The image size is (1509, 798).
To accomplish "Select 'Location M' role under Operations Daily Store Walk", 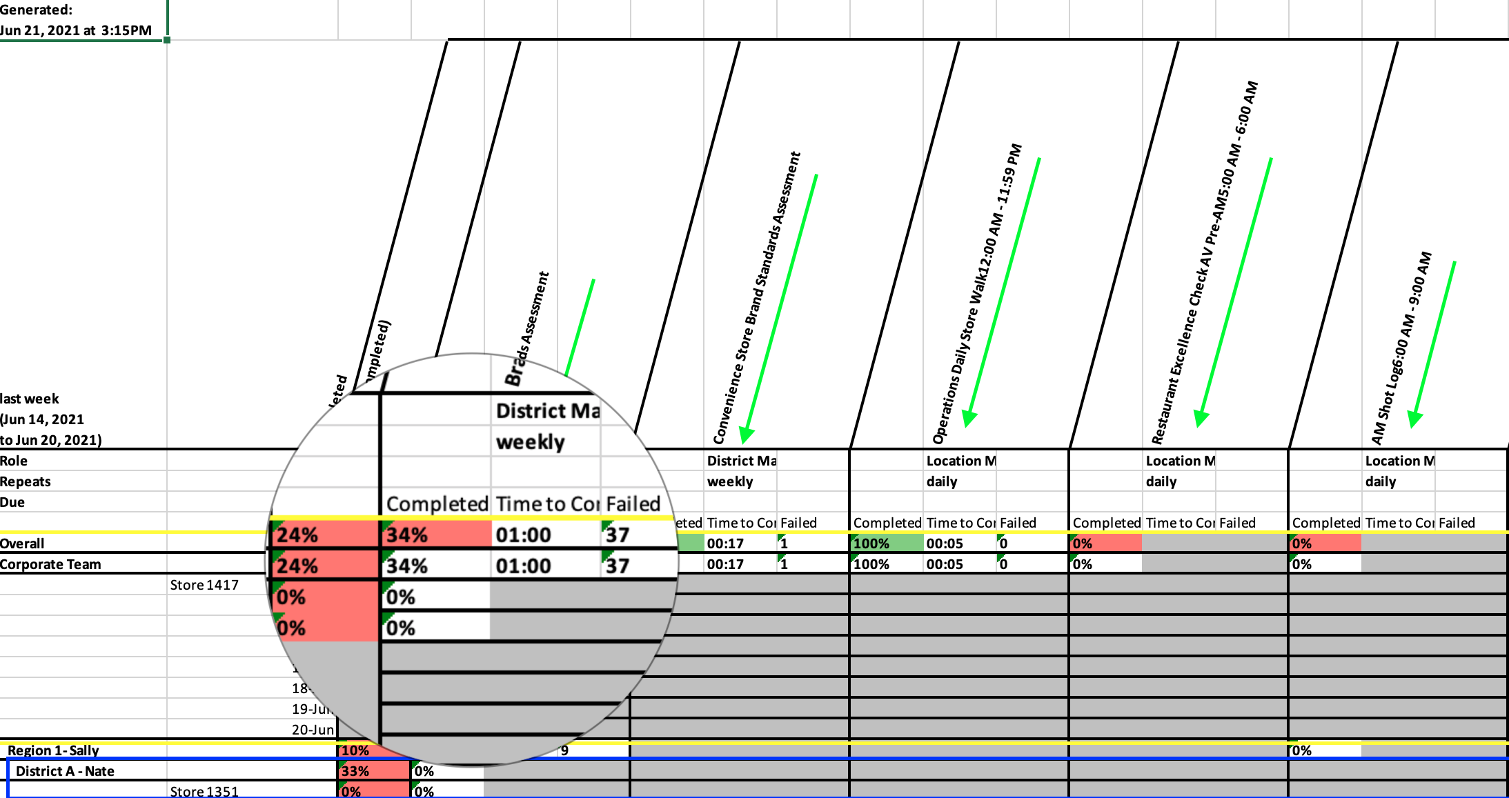I will coord(960,461).
